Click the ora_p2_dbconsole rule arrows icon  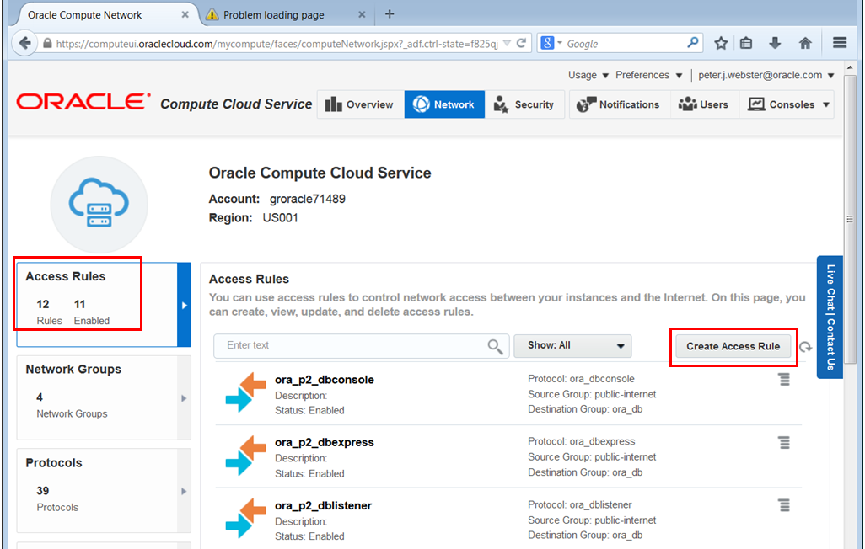[246, 392]
